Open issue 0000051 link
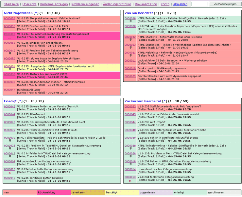 pyautogui.click(x=9, y=43)
